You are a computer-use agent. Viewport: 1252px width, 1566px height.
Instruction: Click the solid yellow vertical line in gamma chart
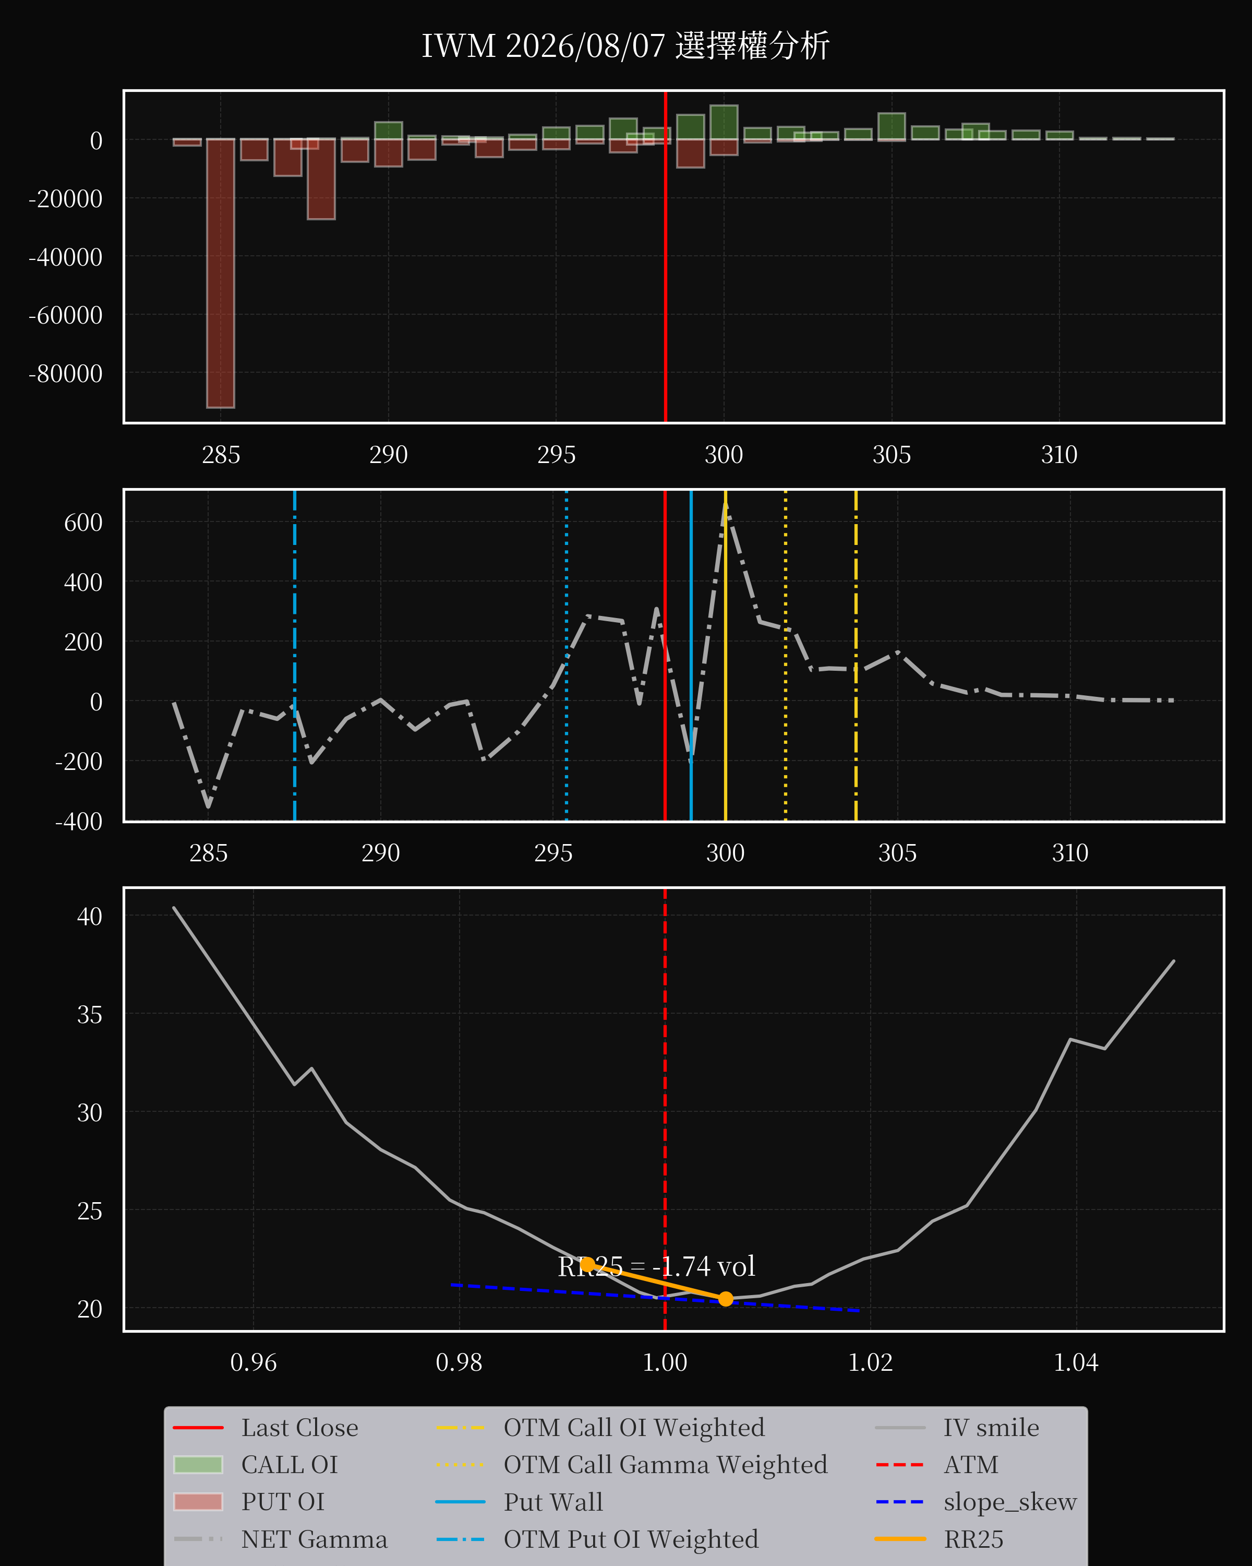click(725, 656)
